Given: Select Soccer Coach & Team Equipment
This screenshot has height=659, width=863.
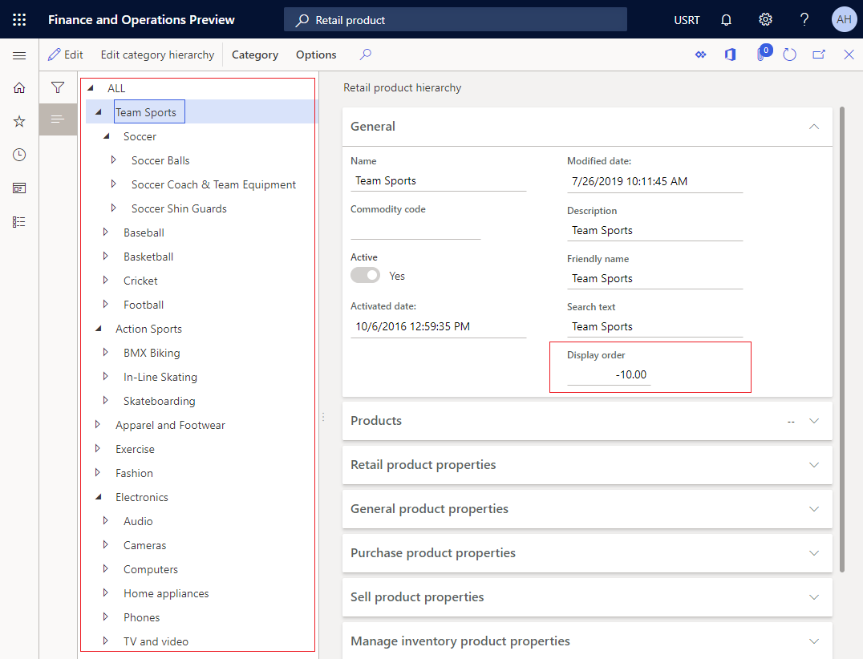Looking at the screenshot, I should click(213, 185).
